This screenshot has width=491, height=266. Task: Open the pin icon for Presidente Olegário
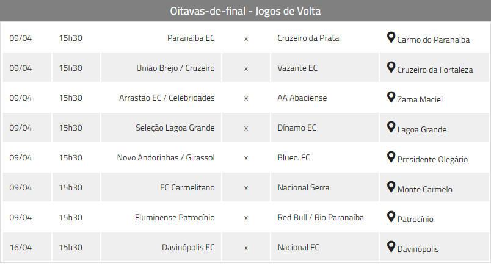coord(391,157)
